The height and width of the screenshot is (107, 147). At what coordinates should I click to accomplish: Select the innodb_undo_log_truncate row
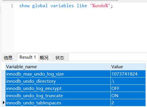click(75, 96)
